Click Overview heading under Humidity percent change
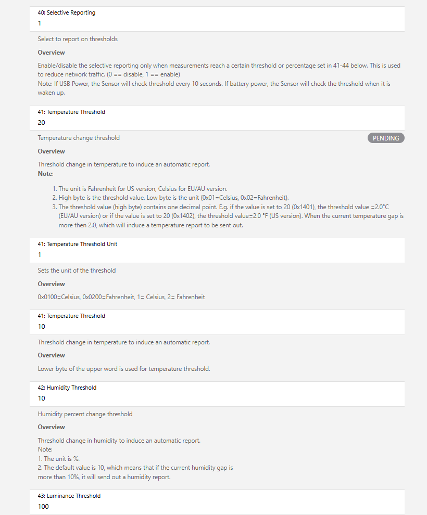This screenshot has height=515, width=427. [x=51, y=427]
